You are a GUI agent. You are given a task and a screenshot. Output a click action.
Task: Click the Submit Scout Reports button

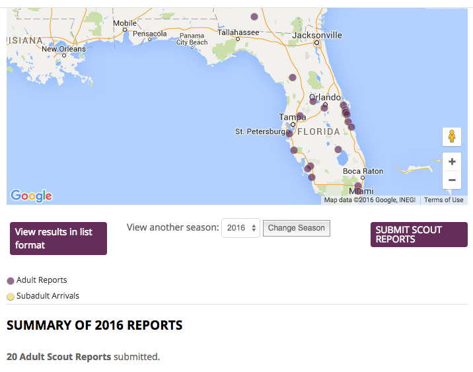[419, 235]
